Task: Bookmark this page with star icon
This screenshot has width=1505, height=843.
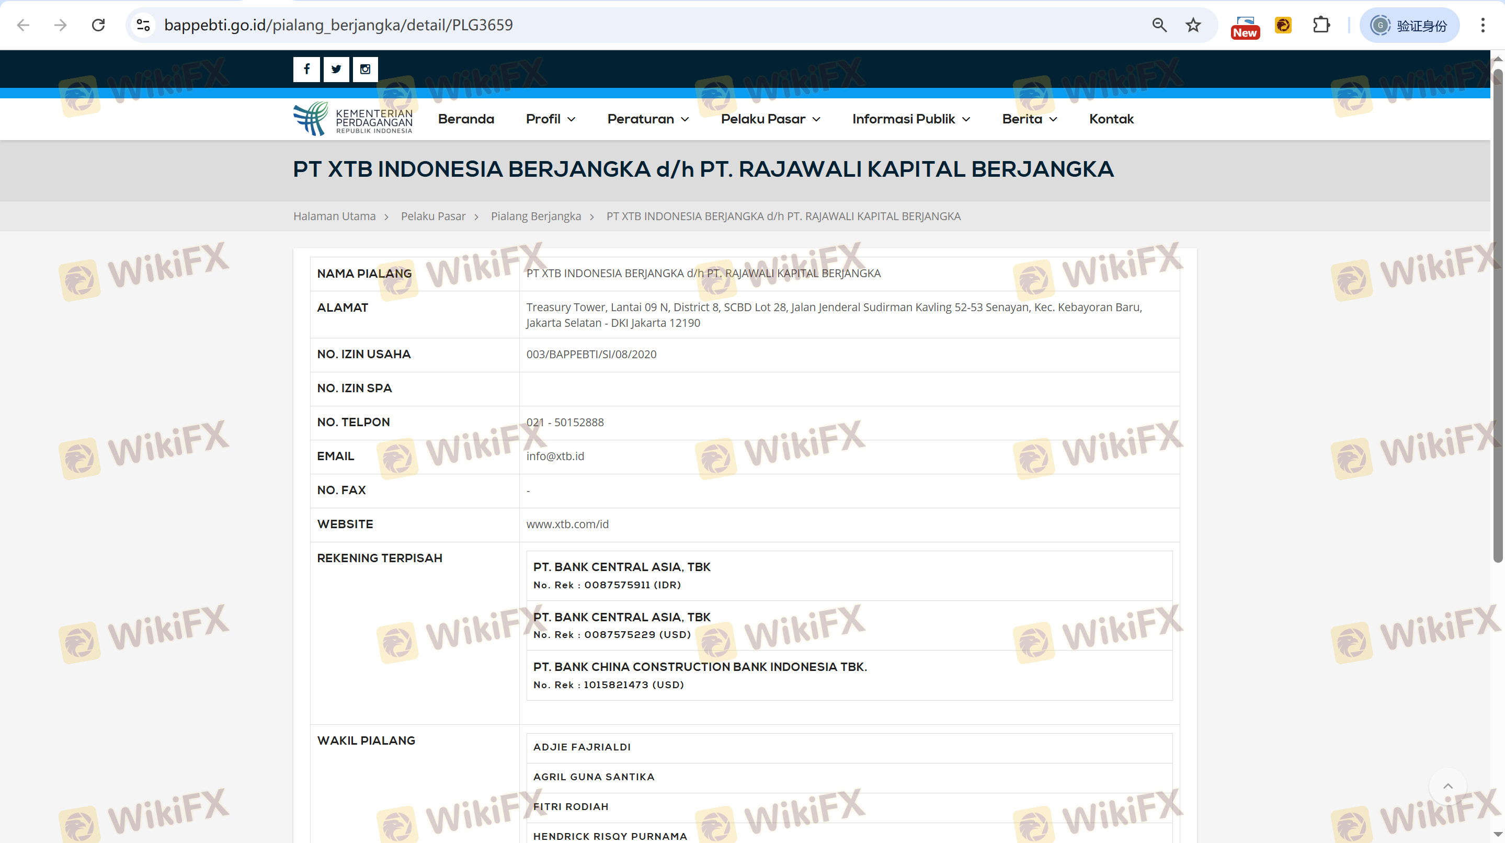Action: point(1193,25)
